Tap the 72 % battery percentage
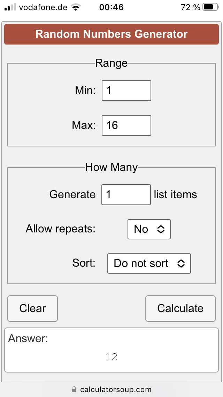 tap(191, 7)
